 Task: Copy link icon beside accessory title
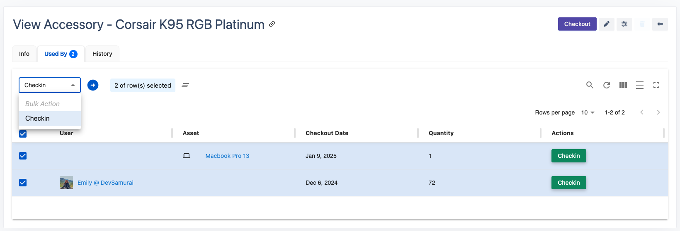pos(272,24)
